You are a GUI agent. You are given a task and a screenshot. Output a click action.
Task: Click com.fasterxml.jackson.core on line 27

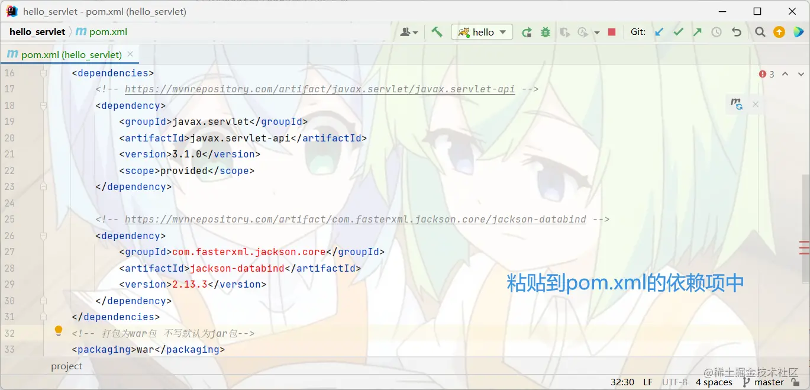click(x=249, y=252)
